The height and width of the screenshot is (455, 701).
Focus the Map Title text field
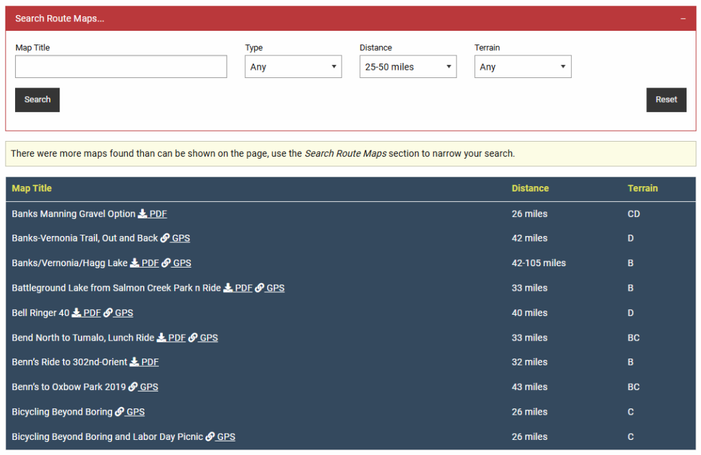pos(120,67)
